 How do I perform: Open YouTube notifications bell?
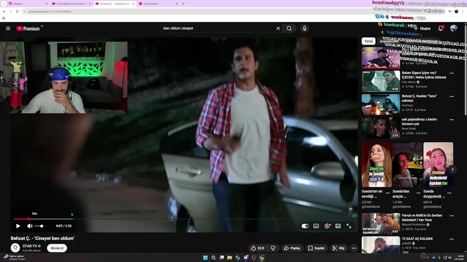440,28
